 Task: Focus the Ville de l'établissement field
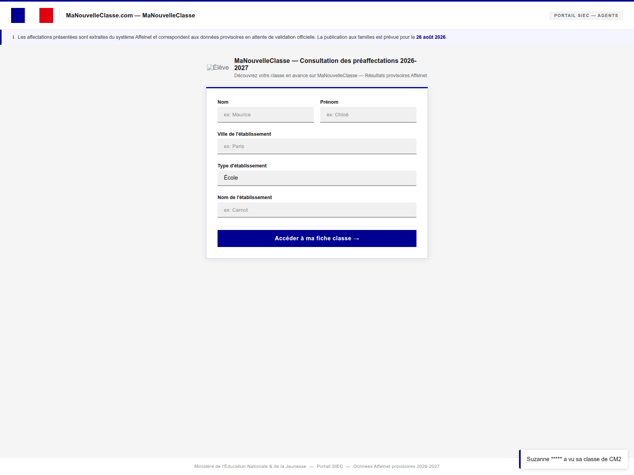coord(317,146)
